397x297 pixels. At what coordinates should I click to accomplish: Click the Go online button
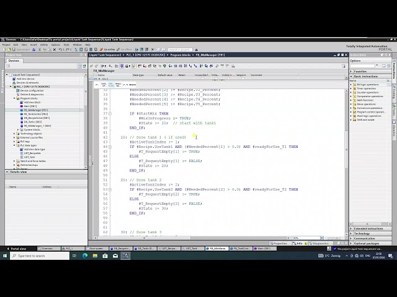(107, 49)
